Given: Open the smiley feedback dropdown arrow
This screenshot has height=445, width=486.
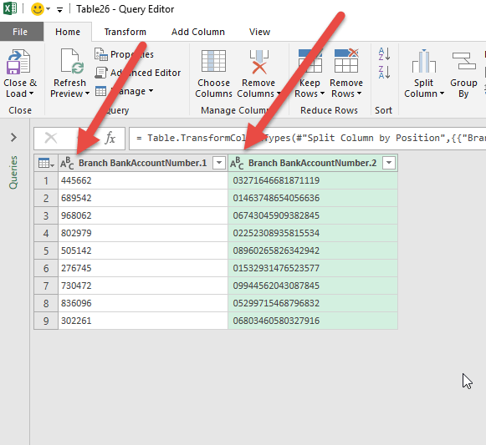Looking at the screenshot, I should pos(48,9).
